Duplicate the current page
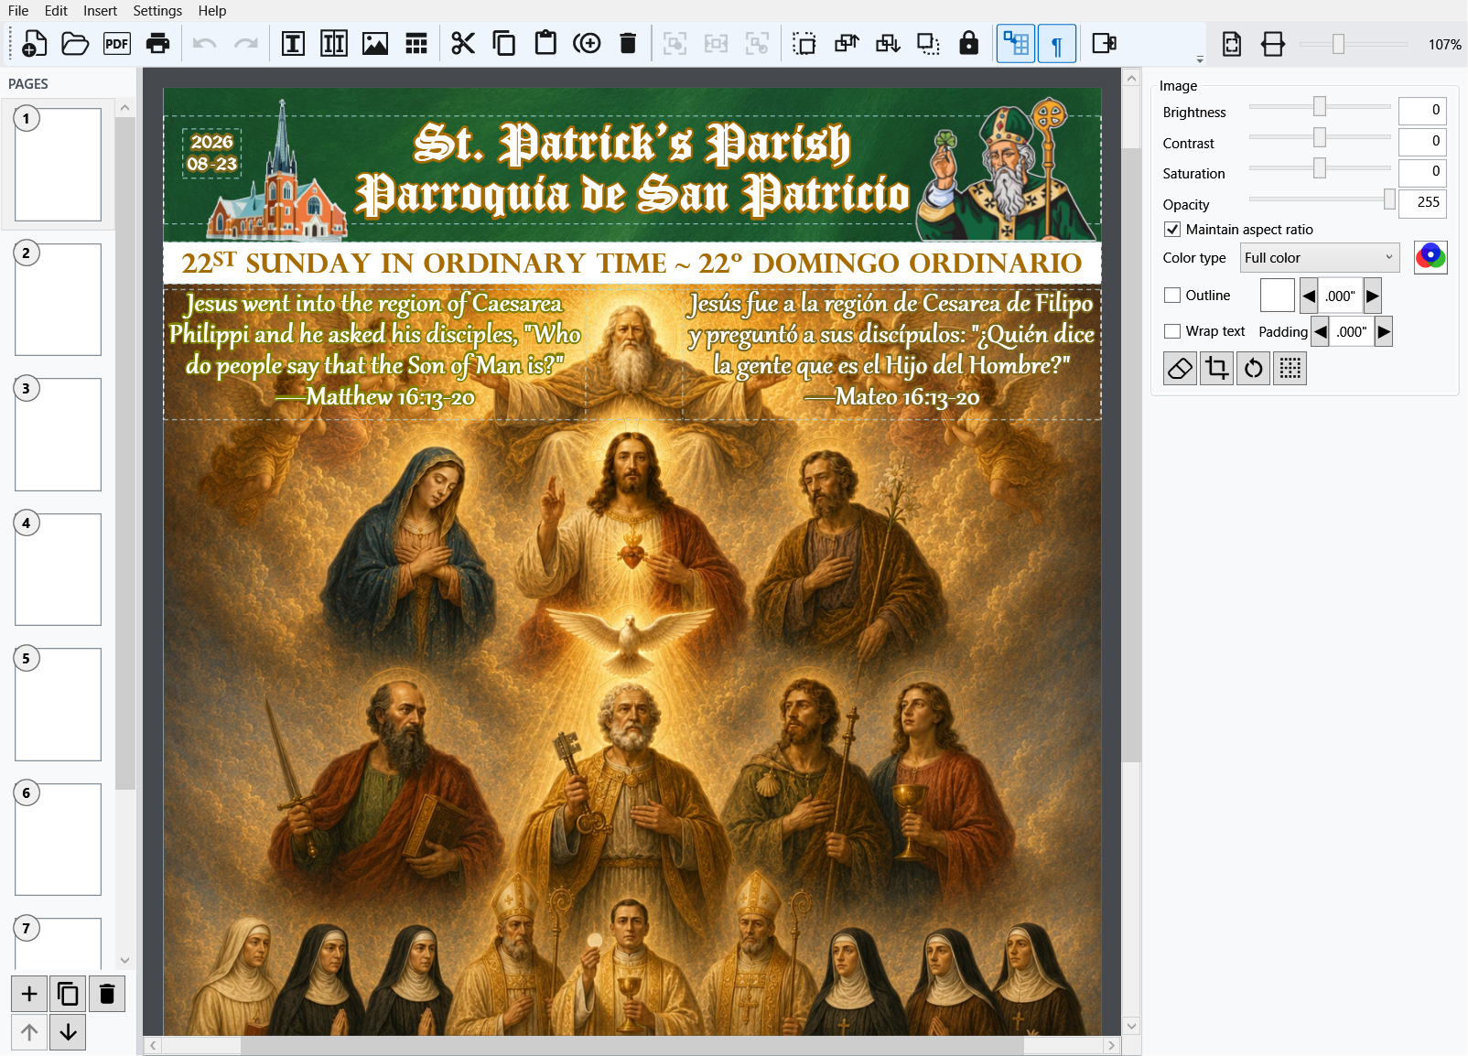 point(68,994)
